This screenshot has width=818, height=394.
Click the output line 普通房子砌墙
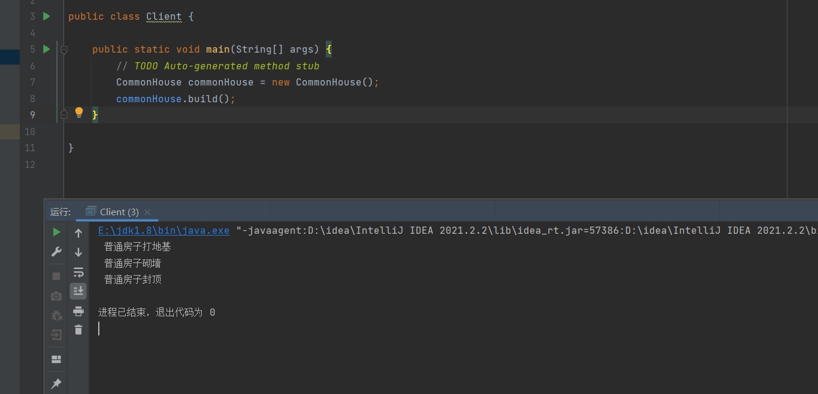point(133,263)
